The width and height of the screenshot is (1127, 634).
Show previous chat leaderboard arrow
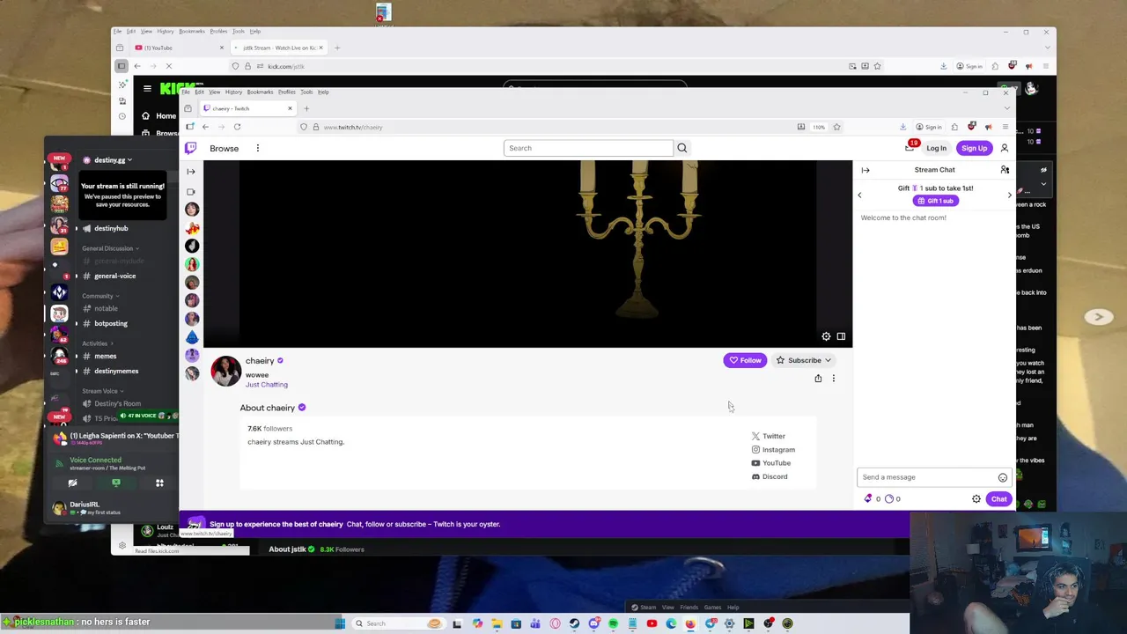pos(860,195)
